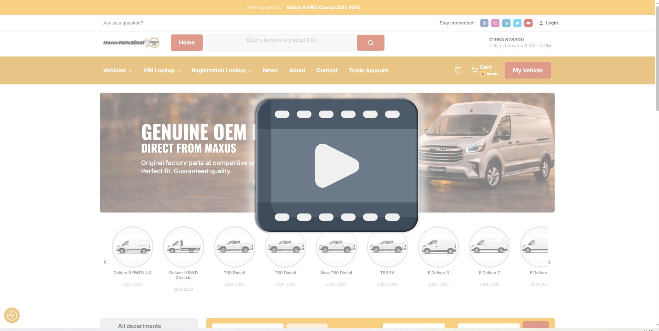659x331 pixels.
Task: Click the 'Stay connected:' label
Action: click(x=457, y=23)
